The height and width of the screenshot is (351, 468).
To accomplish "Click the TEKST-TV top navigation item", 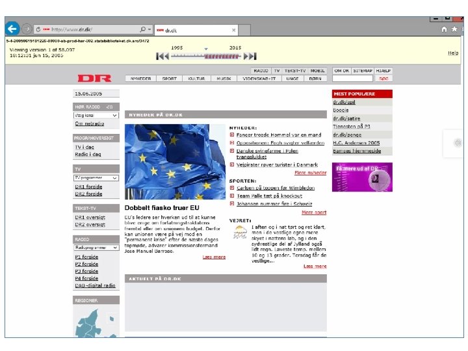I will click(294, 71).
